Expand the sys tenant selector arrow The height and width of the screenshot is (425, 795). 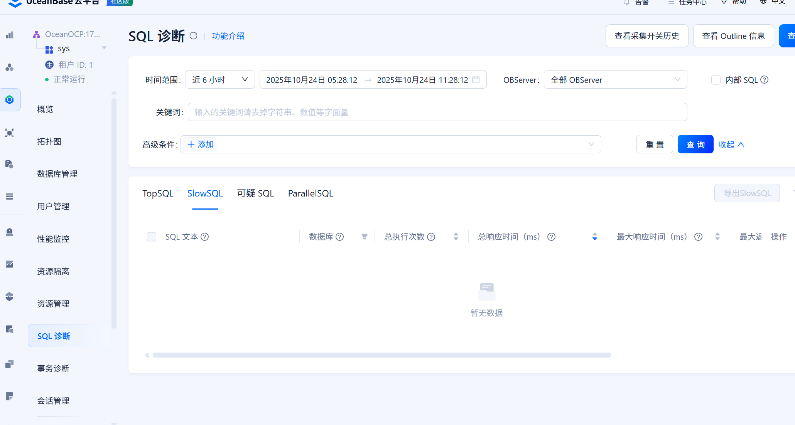(x=104, y=48)
